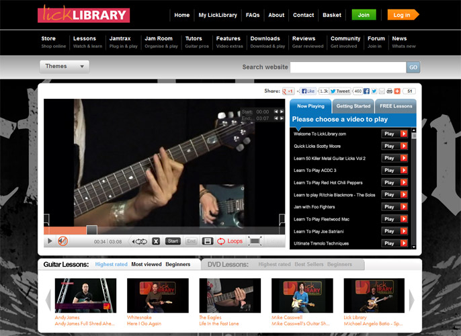Switch to the Getting Started tab
Screen dimensions: 461x336
pos(353,106)
